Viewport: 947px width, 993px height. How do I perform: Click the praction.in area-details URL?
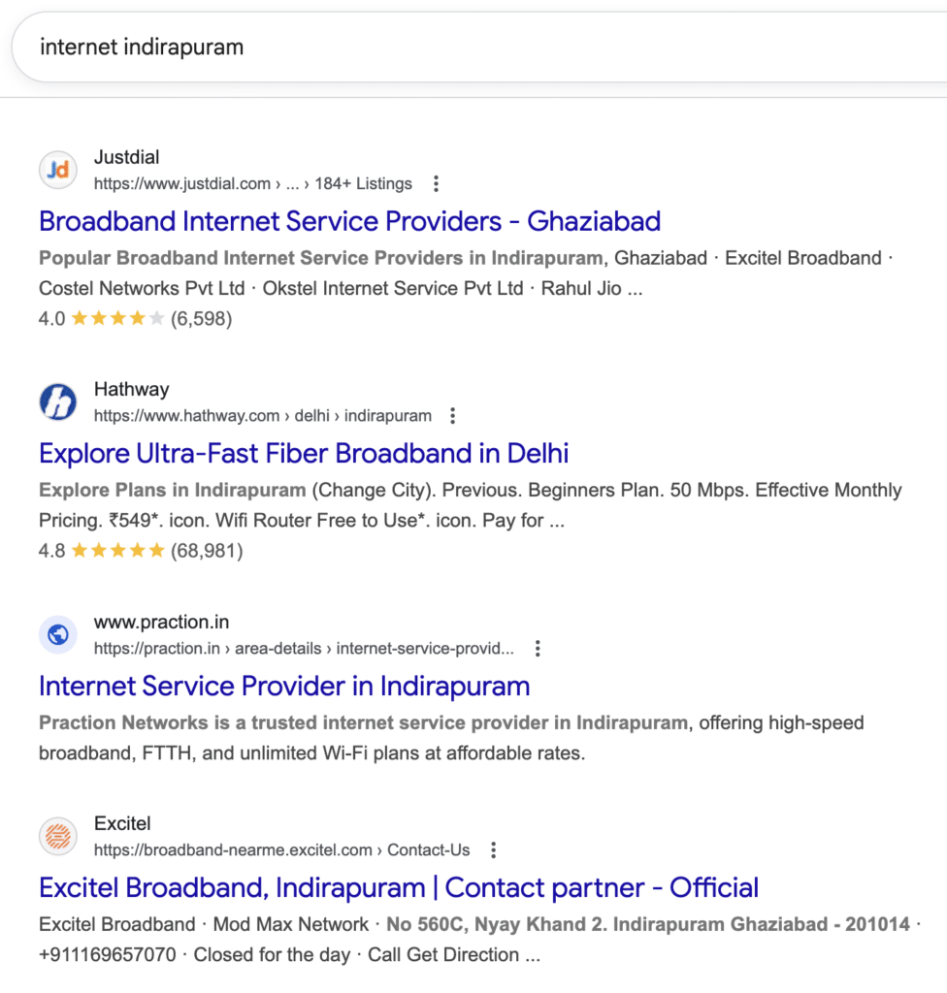[x=304, y=649]
